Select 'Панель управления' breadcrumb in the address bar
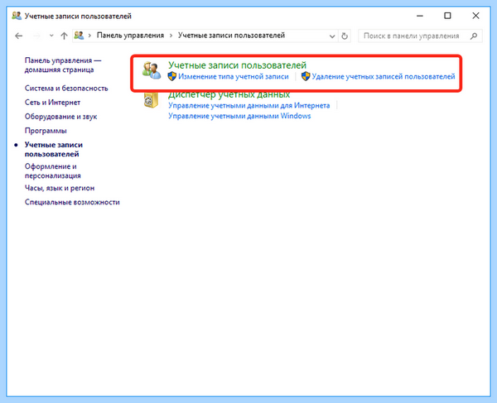 click(x=130, y=36)
